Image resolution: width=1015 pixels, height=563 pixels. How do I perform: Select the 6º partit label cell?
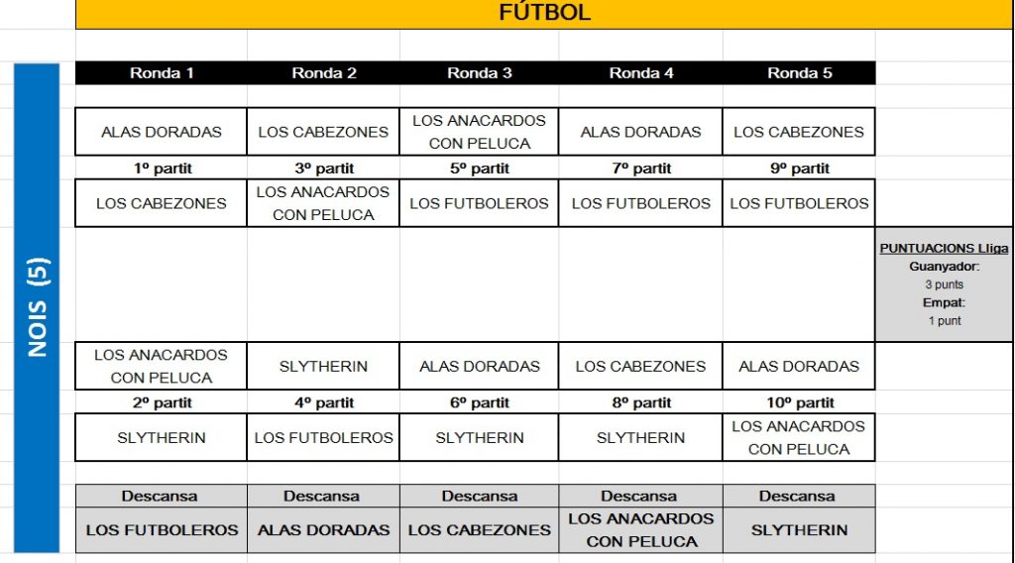tap(480, 403)
